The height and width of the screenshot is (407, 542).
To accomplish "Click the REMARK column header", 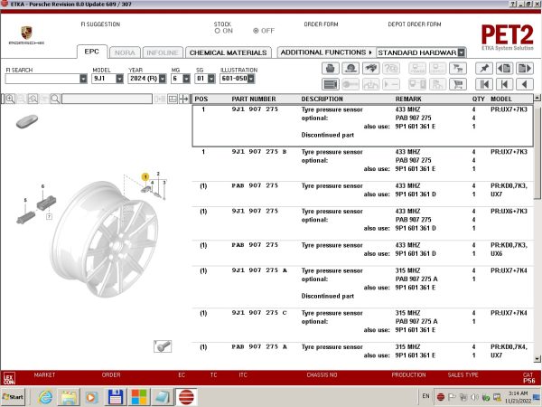I will pyautogui.click(x=408, y=99).
